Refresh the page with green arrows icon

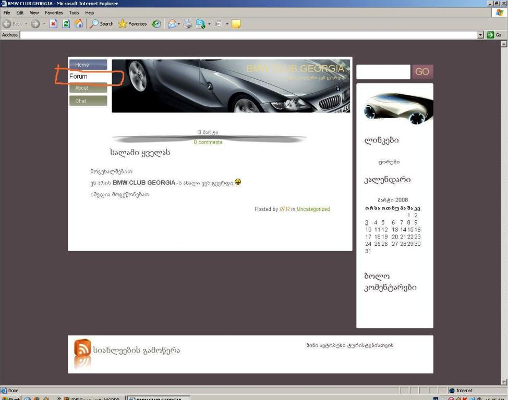pyautogui.click(x=66, y=23)
